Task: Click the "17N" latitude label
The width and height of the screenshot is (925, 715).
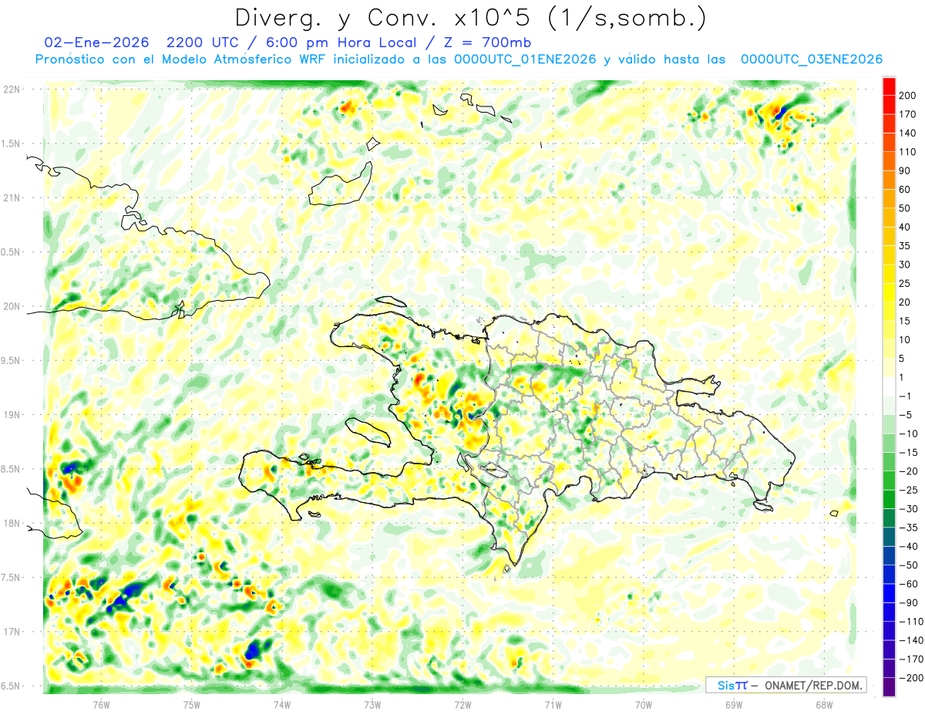Action: (11, 632)
